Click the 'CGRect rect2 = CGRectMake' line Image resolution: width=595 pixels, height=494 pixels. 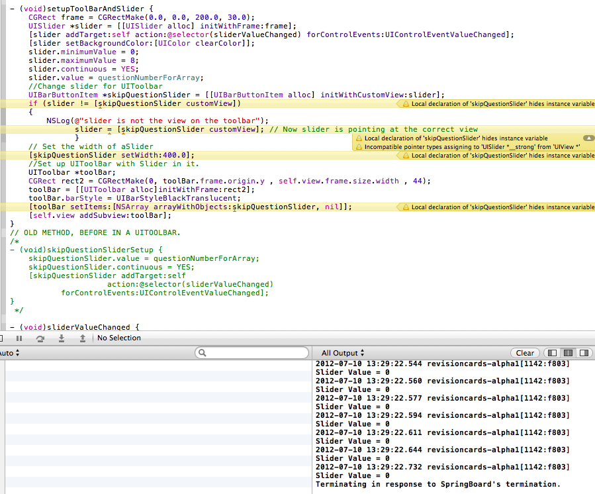point(230,181)
